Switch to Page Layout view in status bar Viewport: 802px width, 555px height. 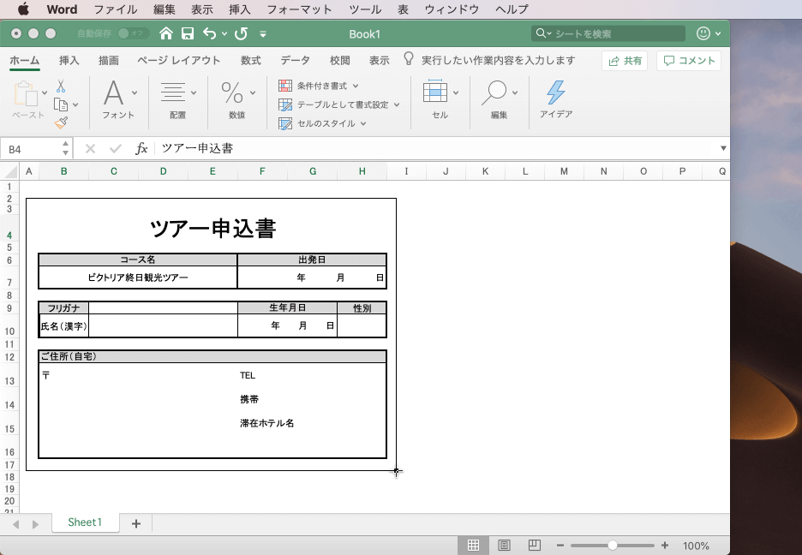tap(505, 546)
